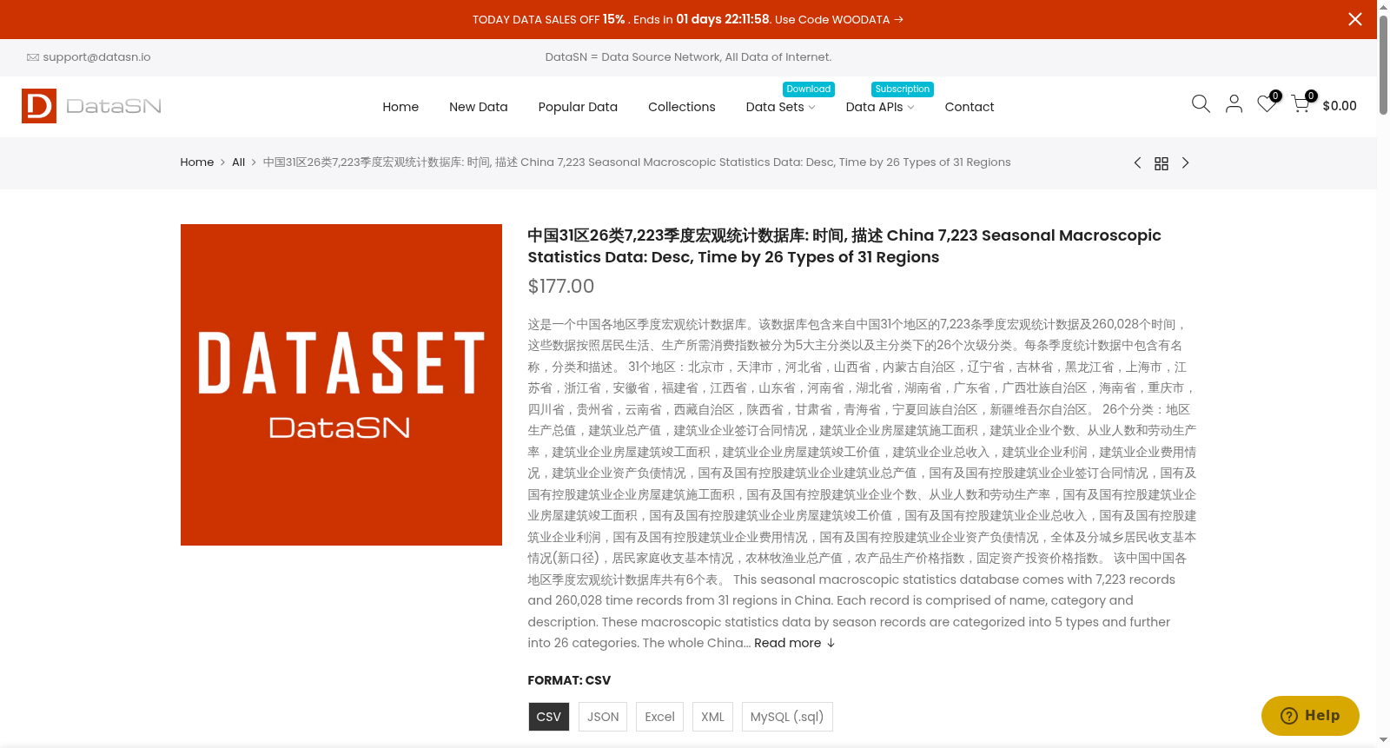Viewport: 1390px width, 748px height.
Task: Open the account user icon
Action: [x=1234, y=104]
